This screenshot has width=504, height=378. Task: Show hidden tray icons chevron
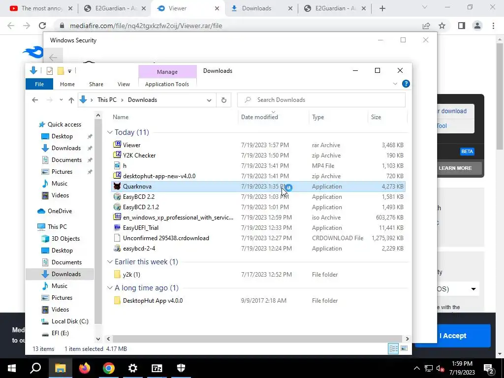click(x=416, y=368)
